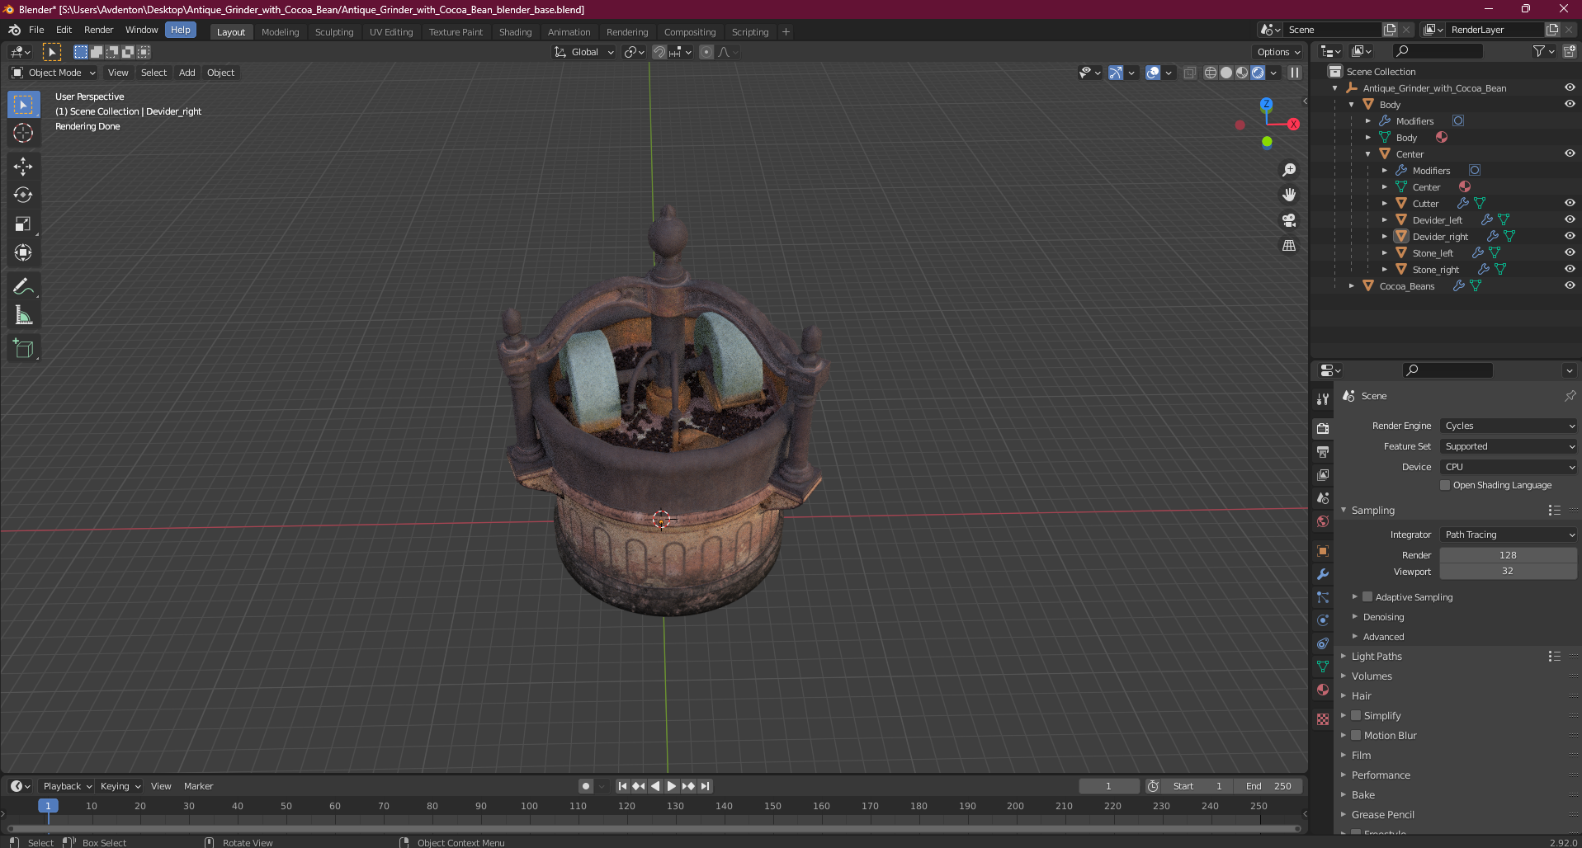Switch to Shading workspace tab

515,32
